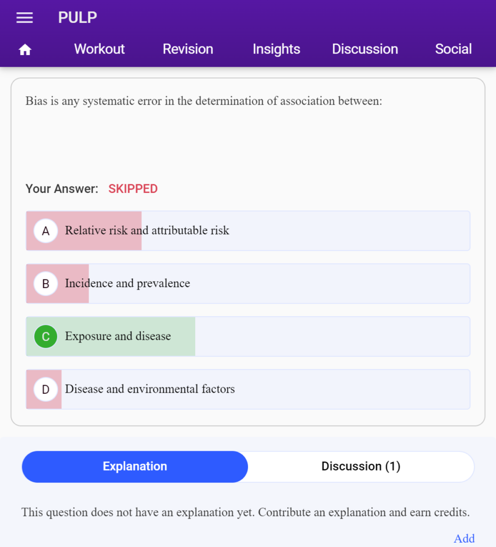
Task: Choose answer 'Disease and environmental factors'
Action: (248, 389)
